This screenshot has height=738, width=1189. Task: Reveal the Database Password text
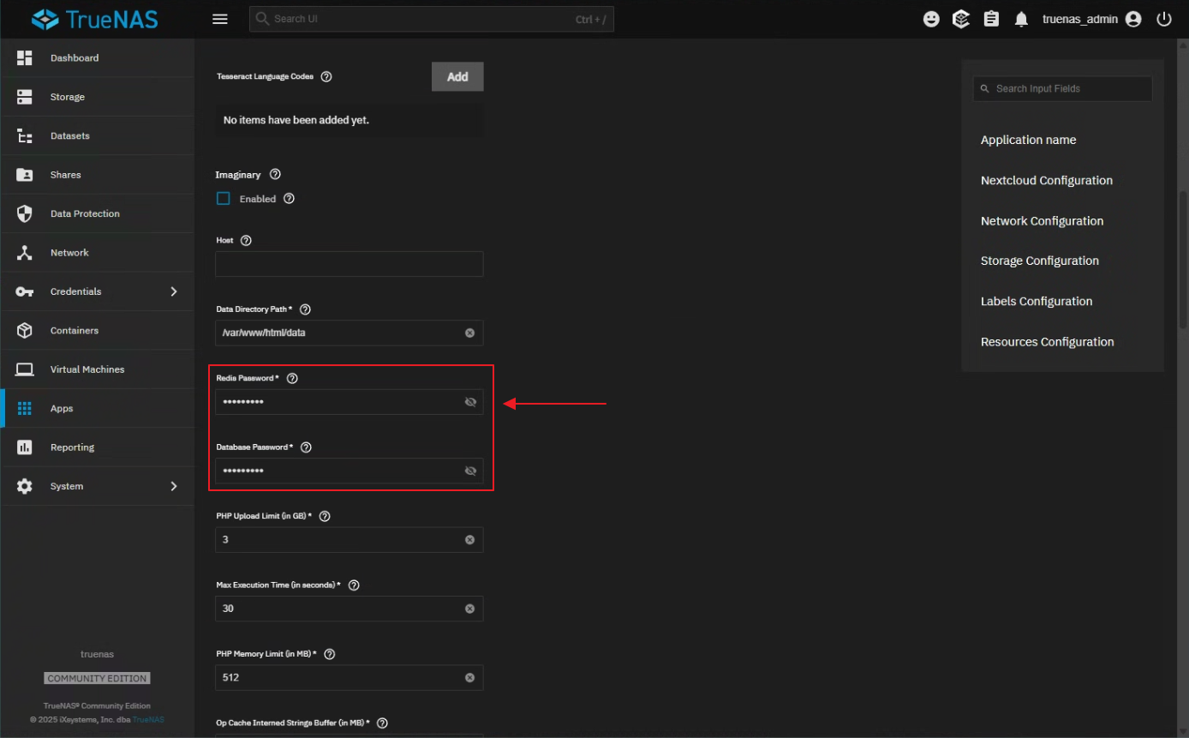[x=470, y=471]
